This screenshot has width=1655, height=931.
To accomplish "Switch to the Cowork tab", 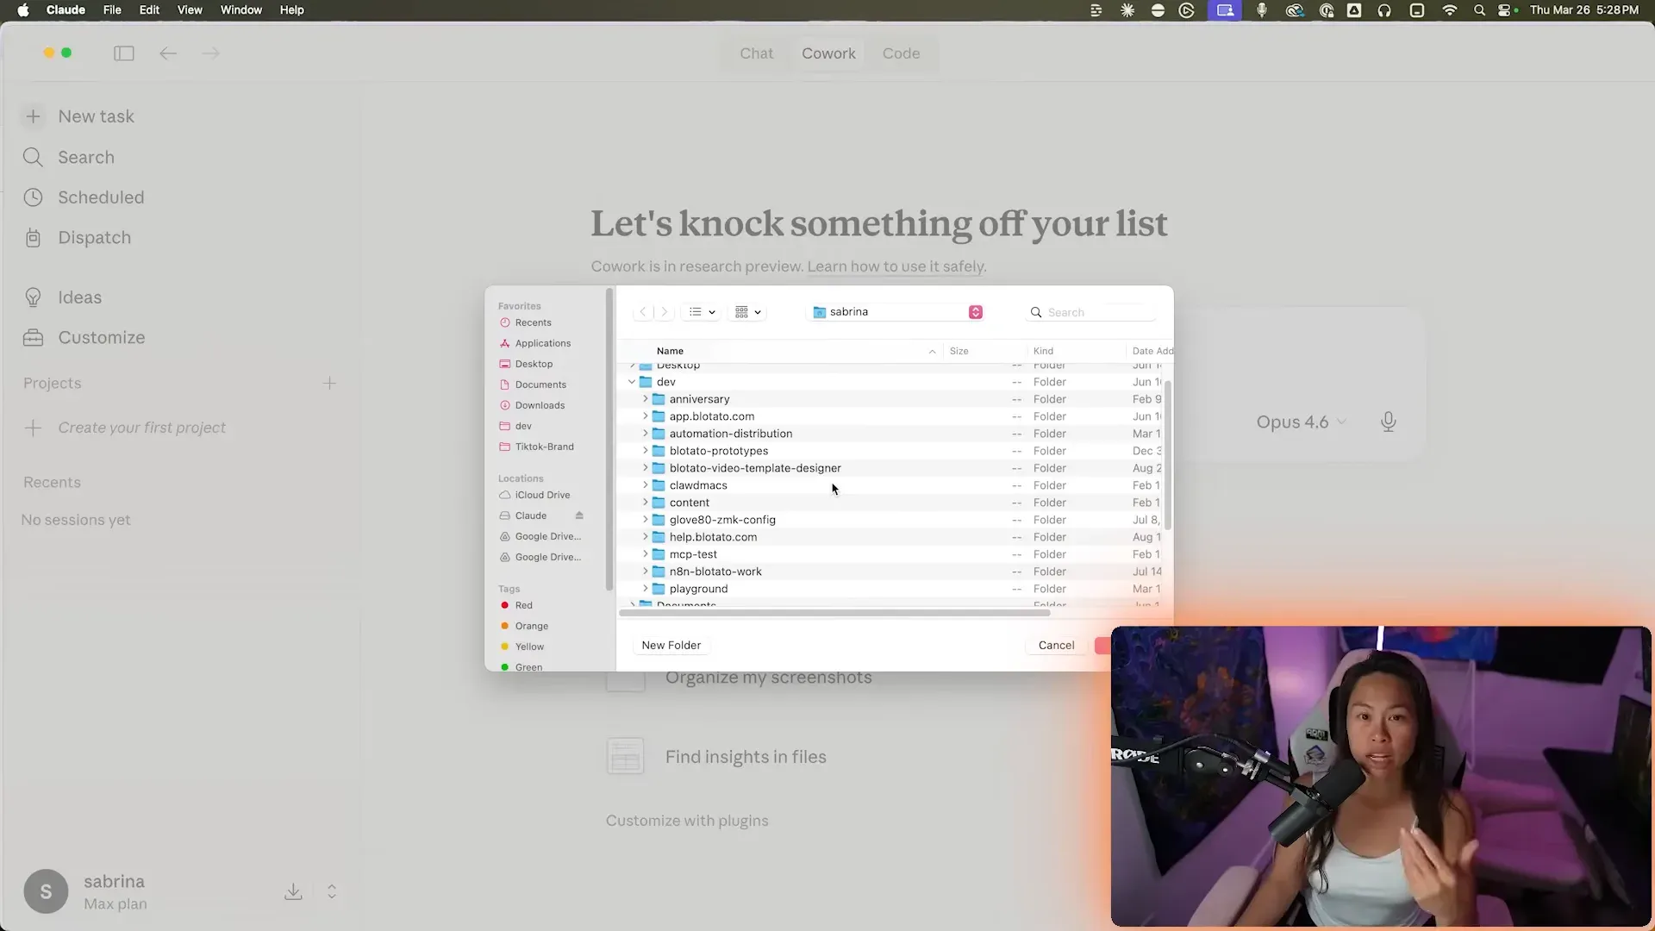I will (x=828, y=53).
